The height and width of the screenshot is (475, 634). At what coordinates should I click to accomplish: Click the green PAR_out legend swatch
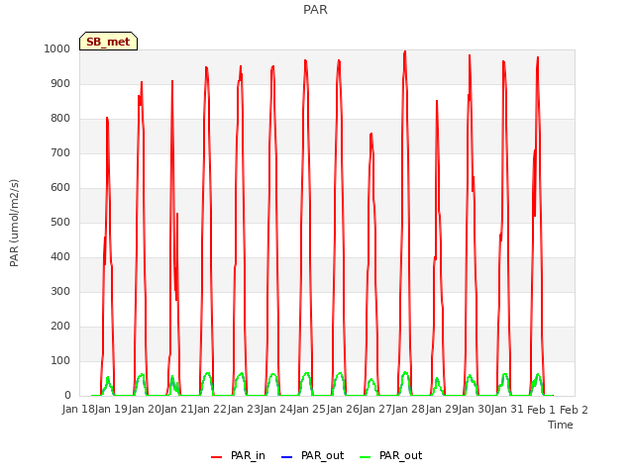pyautogui.click(x=365, y=457)
